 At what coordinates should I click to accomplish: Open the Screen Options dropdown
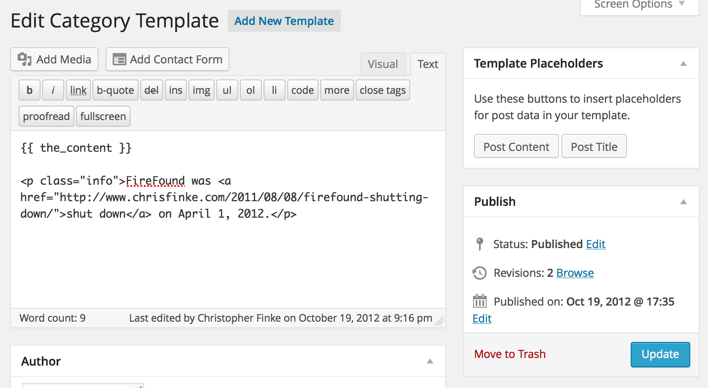pos(640,5)
